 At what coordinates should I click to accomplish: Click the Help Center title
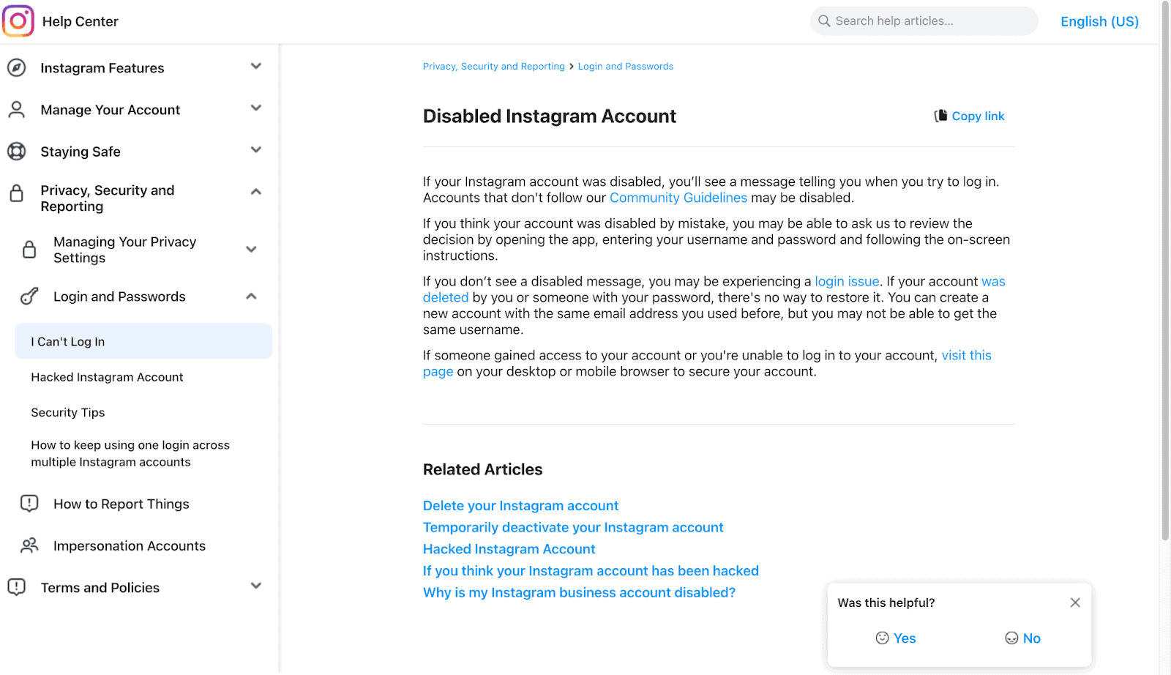(x=81, y=21)
